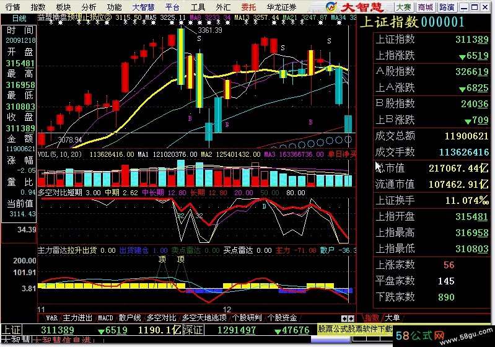Click the 益盟操盘预埋止损位 chart title

pos(74,17)
